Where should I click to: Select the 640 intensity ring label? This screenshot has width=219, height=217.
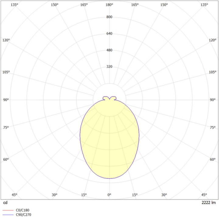point(109,34)
